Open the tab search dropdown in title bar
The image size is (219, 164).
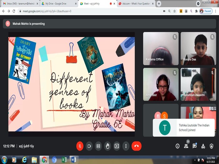[x=198, y=4]
